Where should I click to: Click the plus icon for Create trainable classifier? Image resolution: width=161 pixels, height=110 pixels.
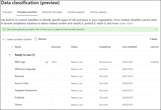[x=4, y=39]
